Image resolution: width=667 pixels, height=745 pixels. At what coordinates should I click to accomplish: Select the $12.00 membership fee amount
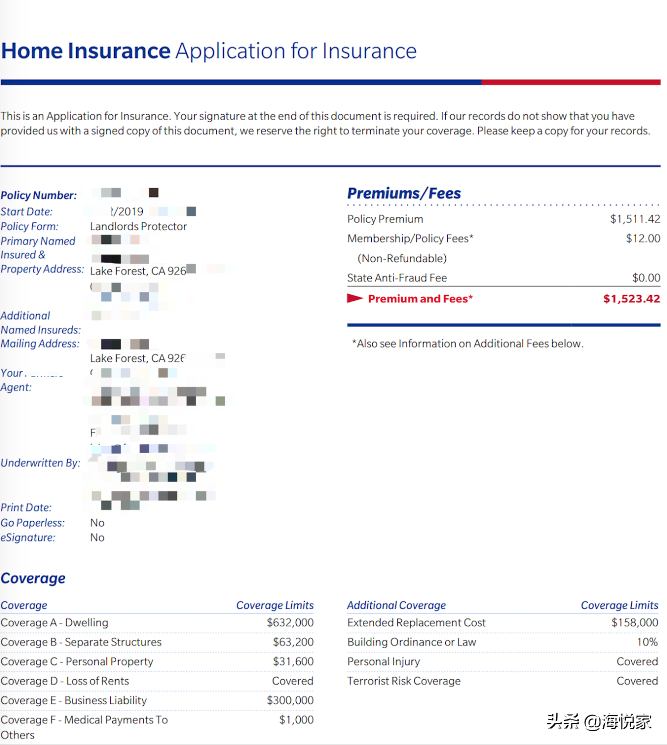point(642,239)
